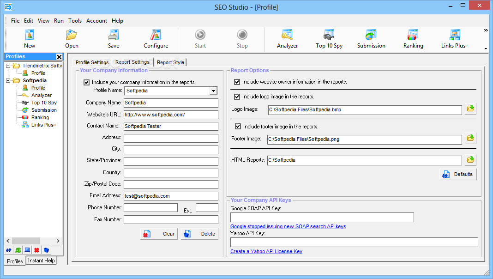
Task: Click the Stop toolbar button
Action: point(242,39)
